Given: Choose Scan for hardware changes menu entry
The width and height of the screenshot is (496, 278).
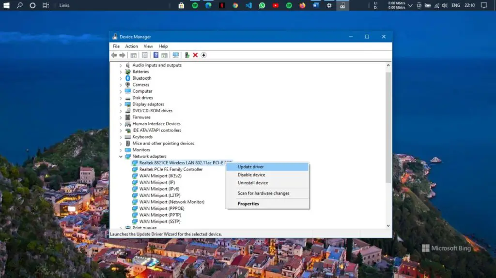Looking at the screenshot, I should pos(267,193).
